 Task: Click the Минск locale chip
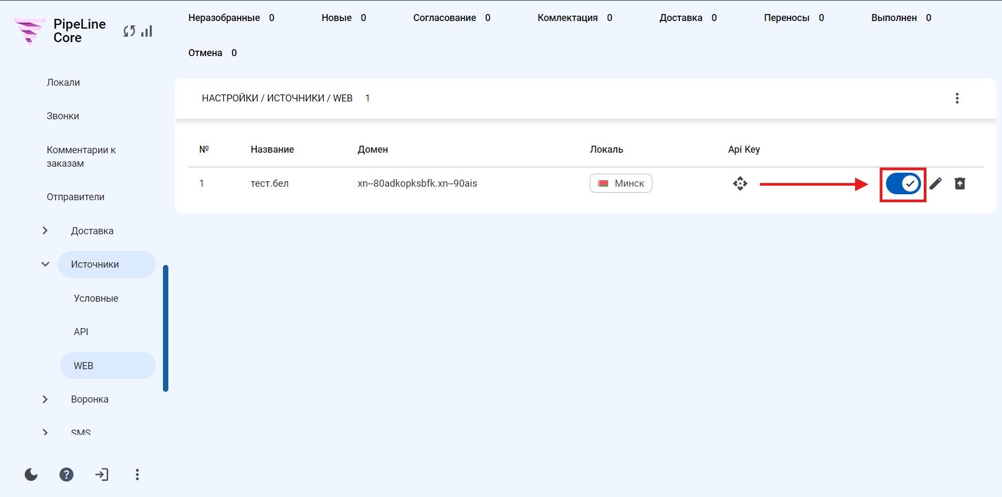coord(621,183)
